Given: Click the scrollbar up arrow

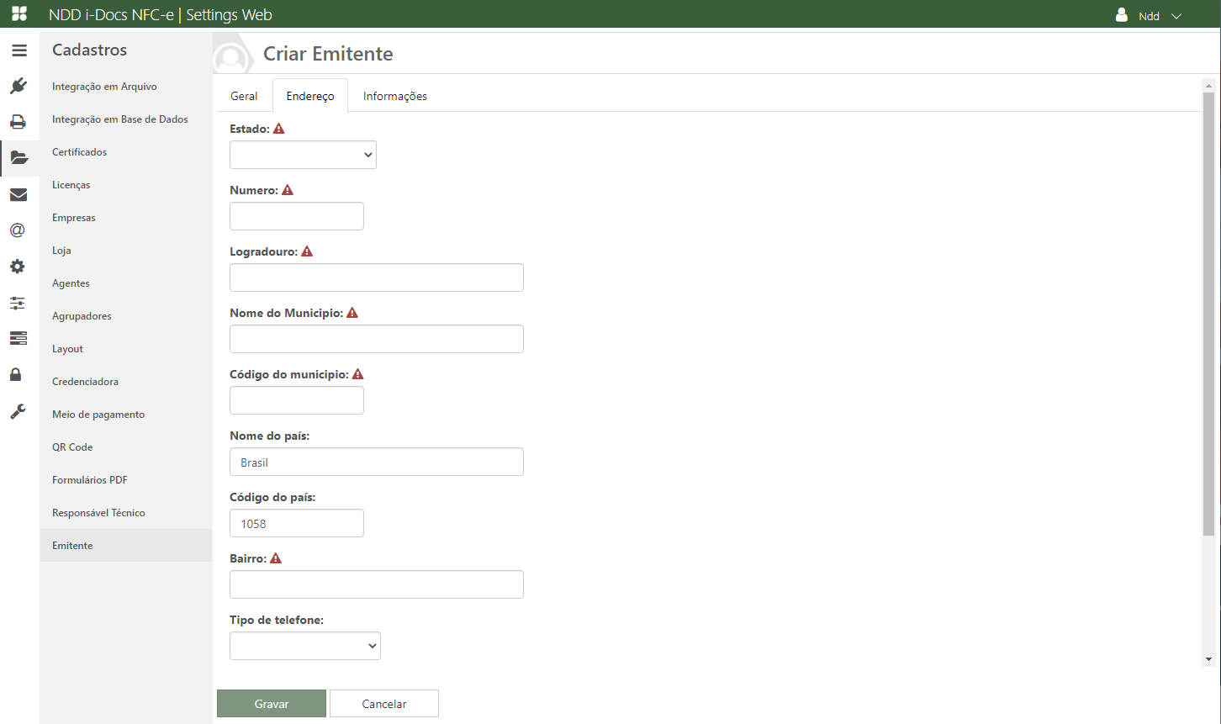Looking at the screenshot, I should (x=1208, y=86).
